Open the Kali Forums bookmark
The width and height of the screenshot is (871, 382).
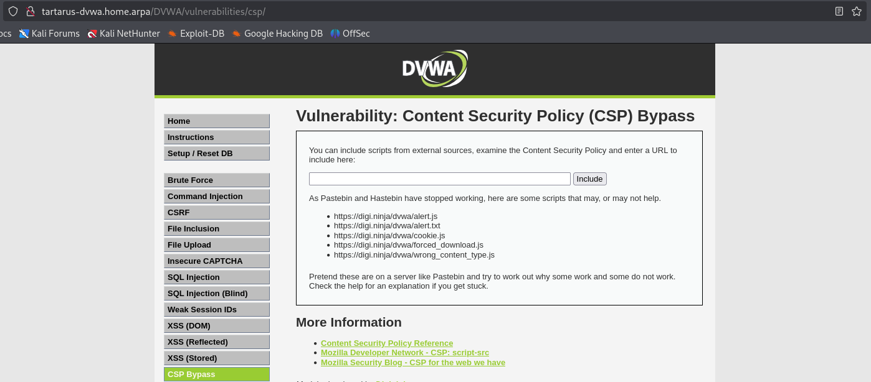click(x=49, y=34)
